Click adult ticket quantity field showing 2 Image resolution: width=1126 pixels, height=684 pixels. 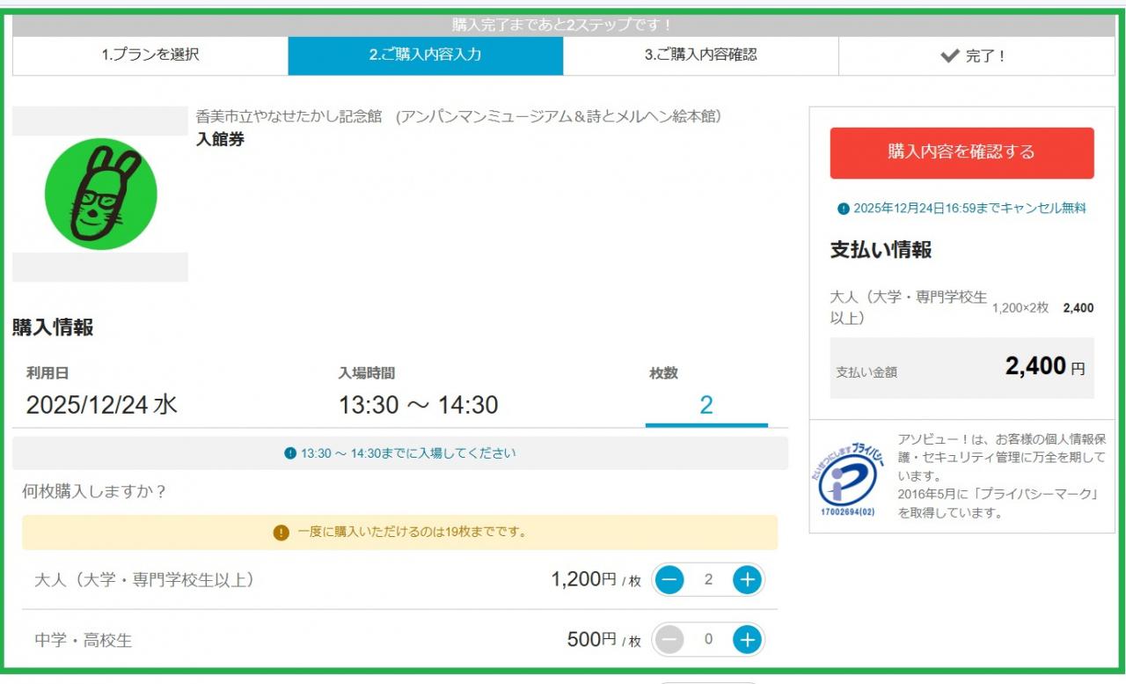coord(708,579)
